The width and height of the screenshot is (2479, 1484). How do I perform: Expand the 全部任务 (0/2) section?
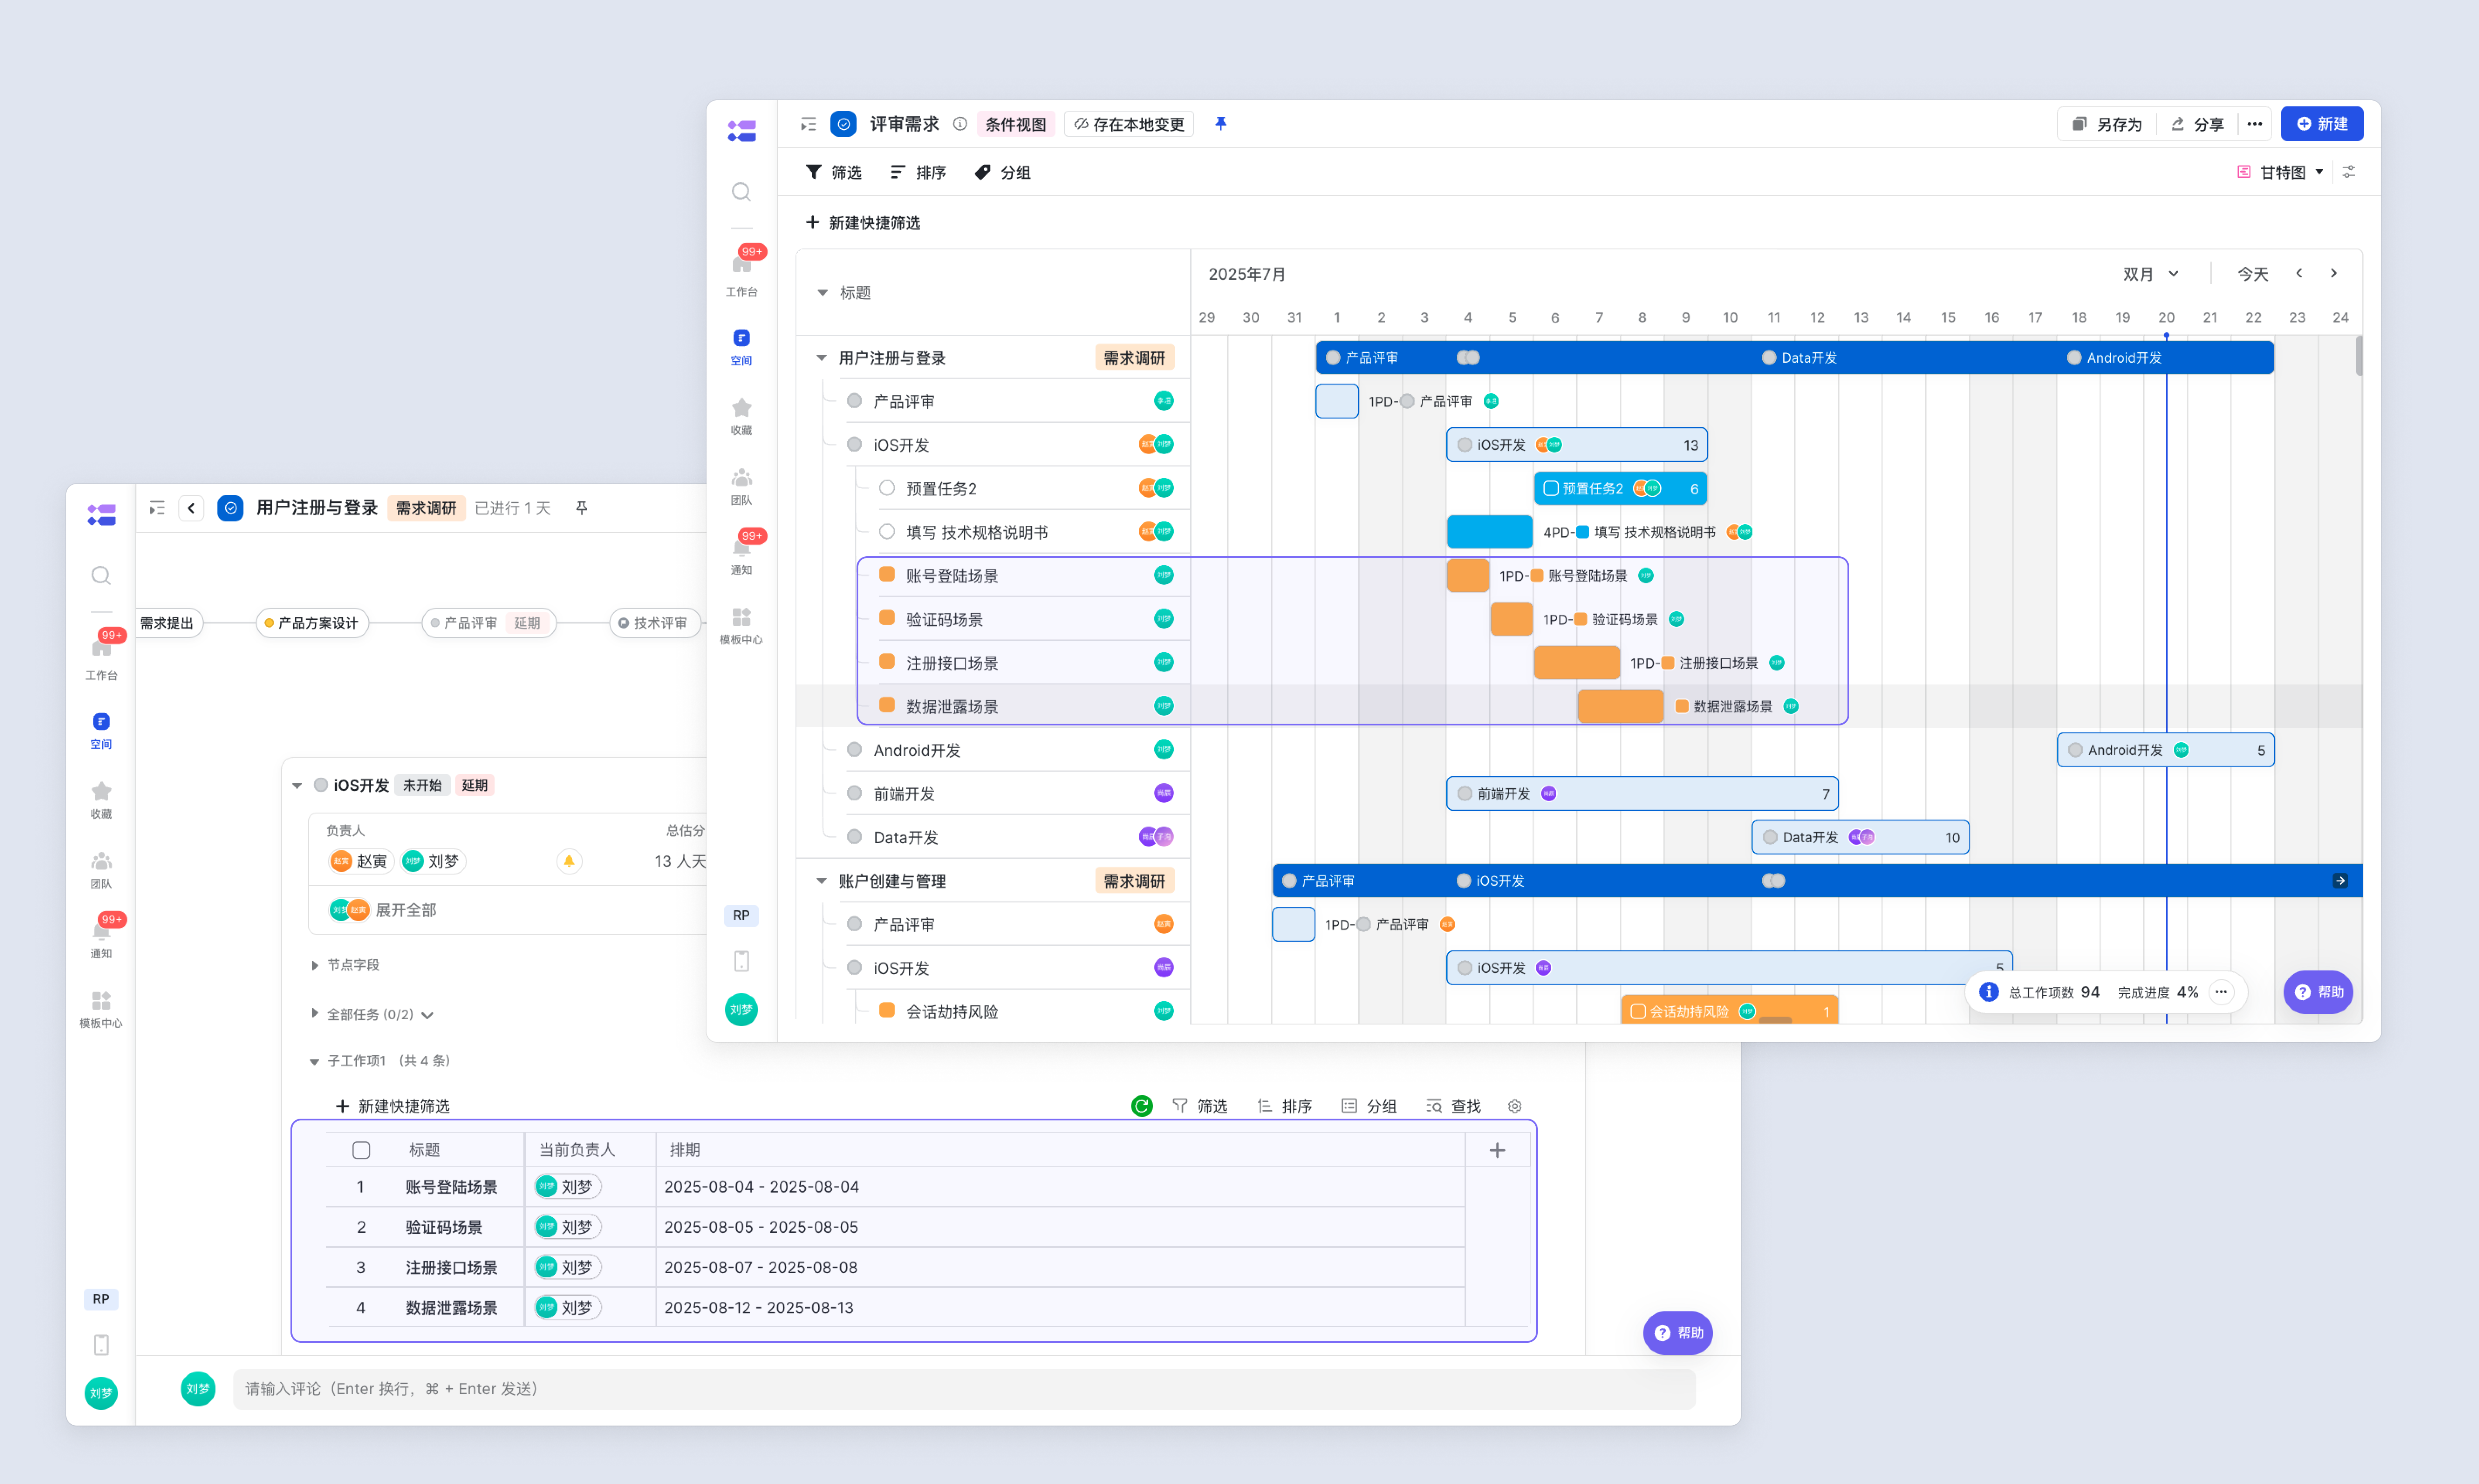pos(315,1014)
